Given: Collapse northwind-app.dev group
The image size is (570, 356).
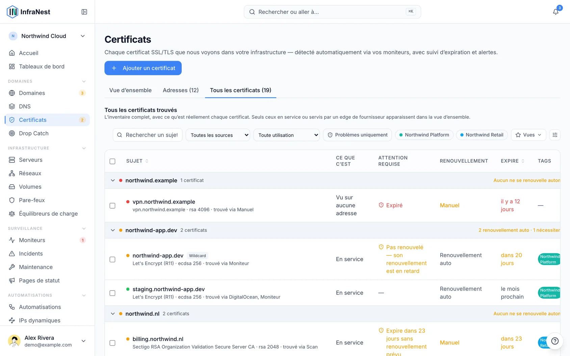Looking at the screenshot, I should pyautogui.click(x=113, y=230).
